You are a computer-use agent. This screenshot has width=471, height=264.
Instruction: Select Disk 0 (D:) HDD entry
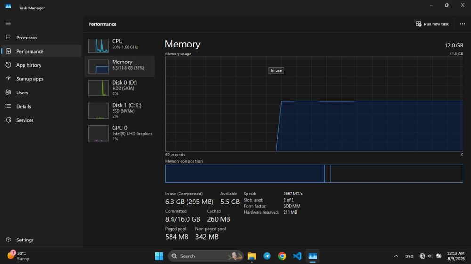coord(120,88)
